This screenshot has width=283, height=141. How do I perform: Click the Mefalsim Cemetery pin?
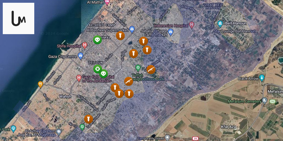[265, 101]
